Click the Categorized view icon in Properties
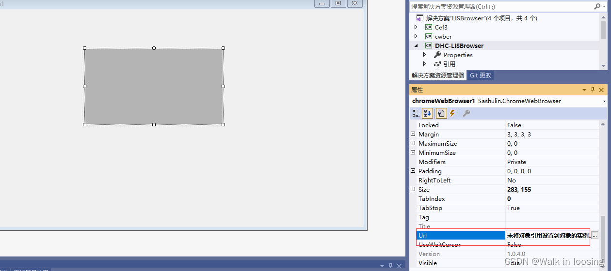Image resolution: width=611 pixels, height=271 pixels. [416, 113]
